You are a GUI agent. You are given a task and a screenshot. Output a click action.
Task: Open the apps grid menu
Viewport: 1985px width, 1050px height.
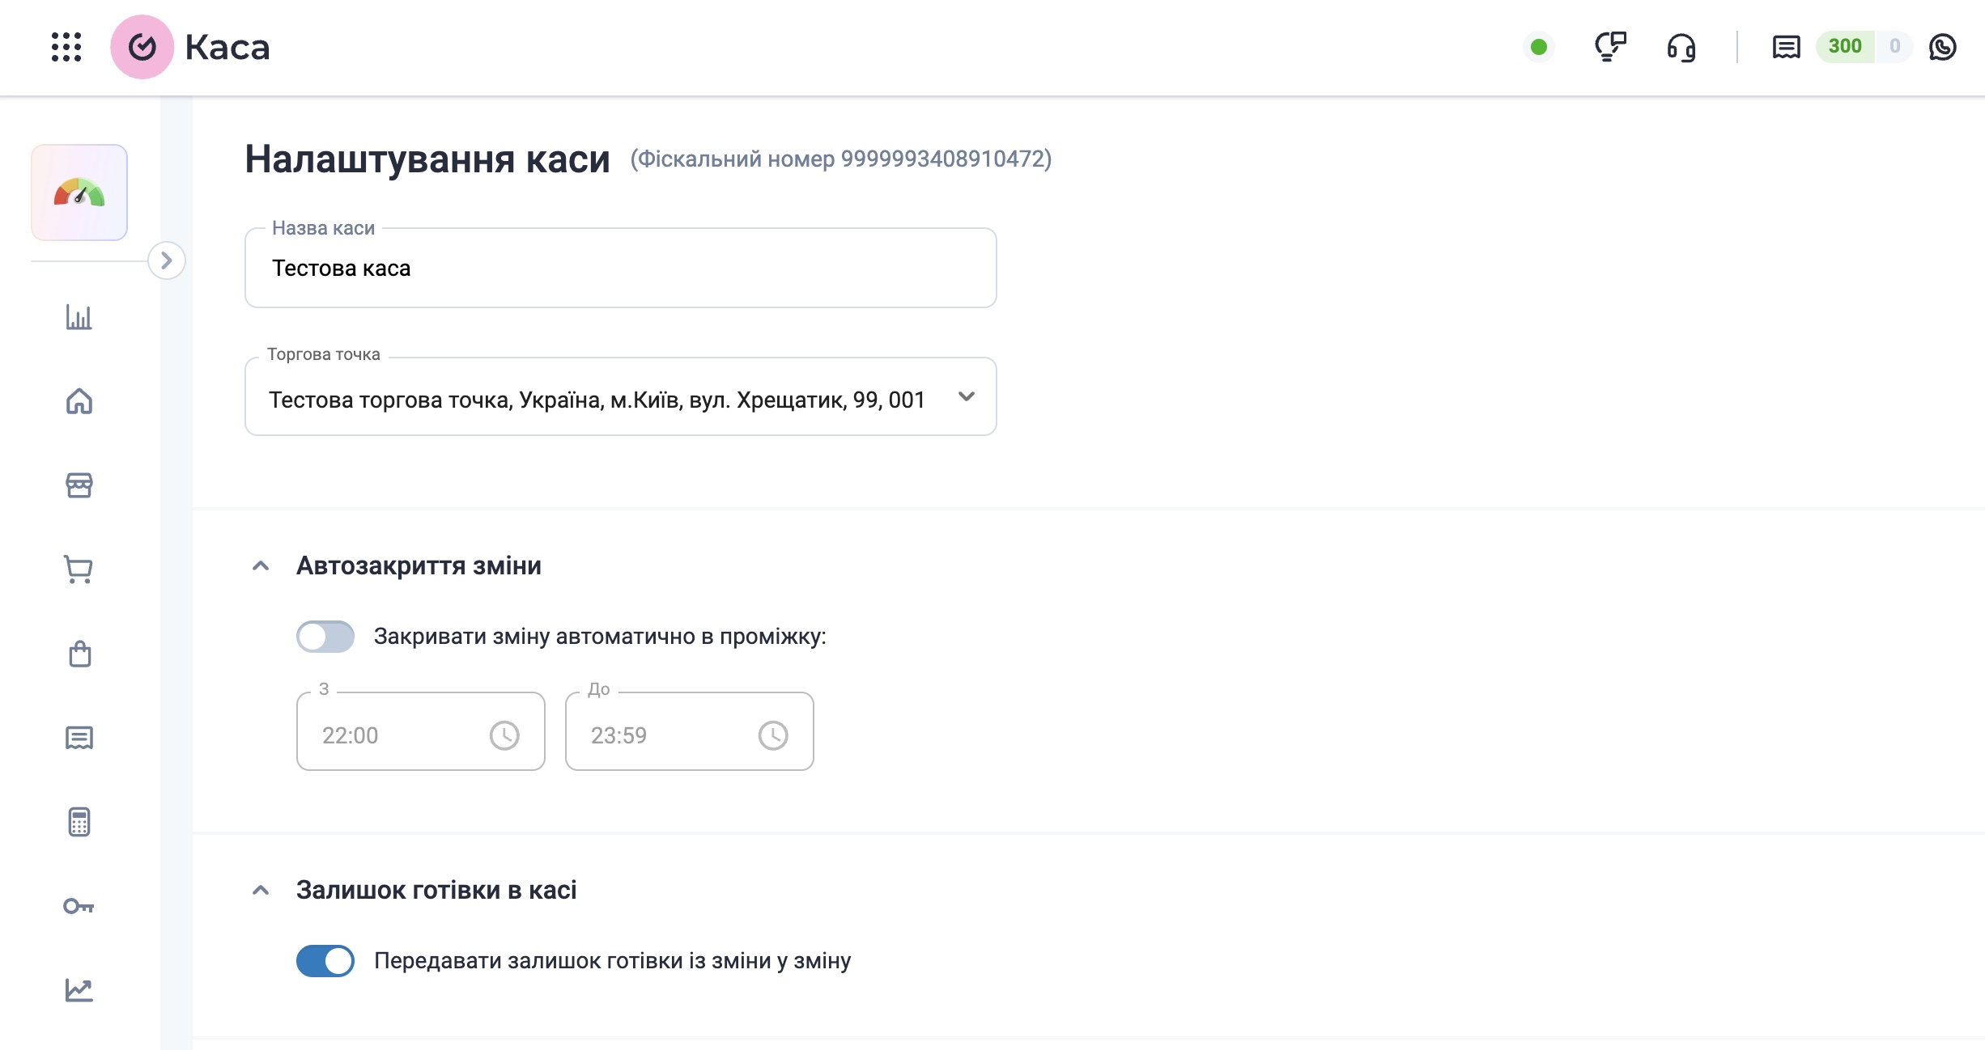coord(66,47)
